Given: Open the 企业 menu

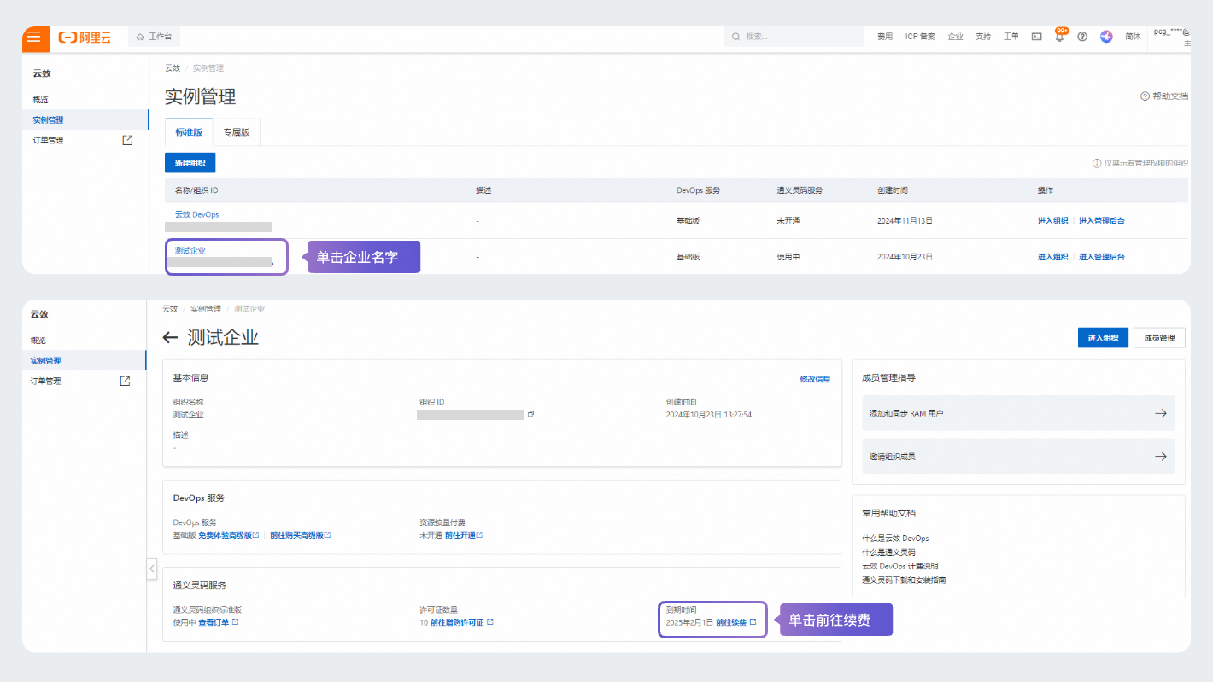Looking at the screenshot, I should click(x=955, y=38).
